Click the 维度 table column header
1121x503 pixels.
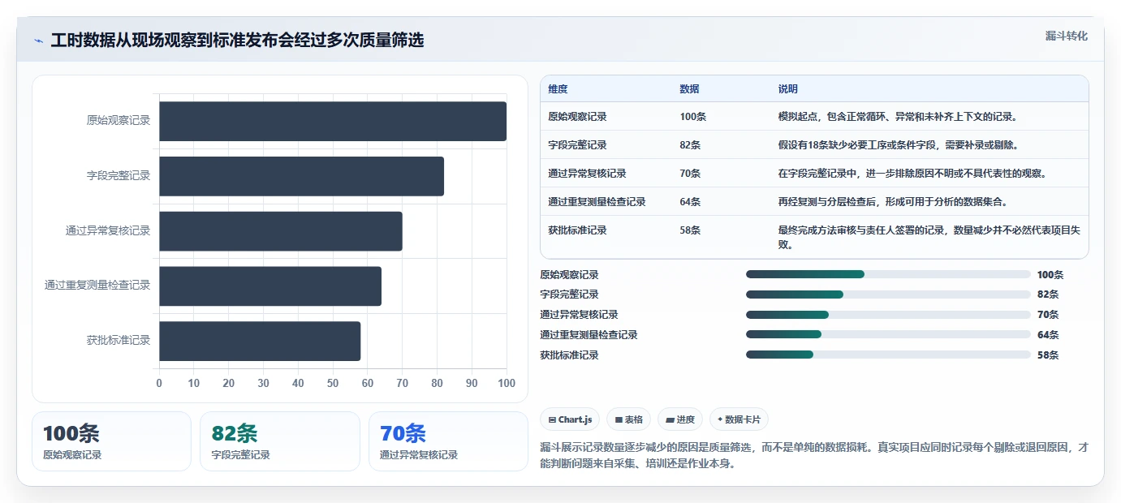[558, 89]
